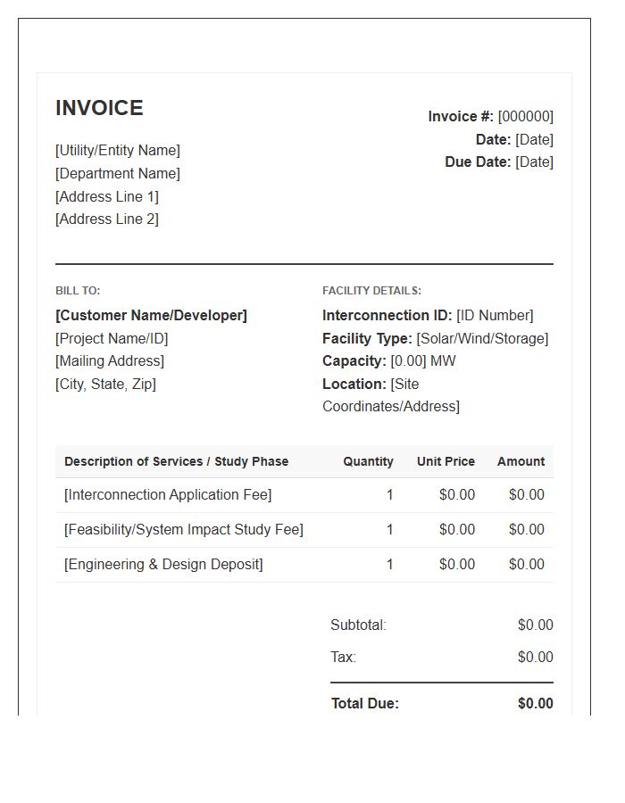Click the [City, State, Zip] placeholder

[x=105, y=384]
